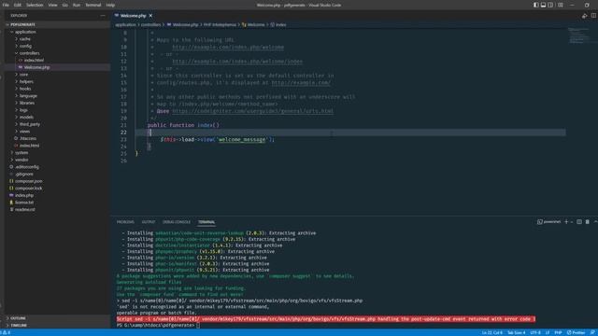The width and height of the screenshot is (598, 336).
Task: Change language mode via PHP status item
Action: 558,332
